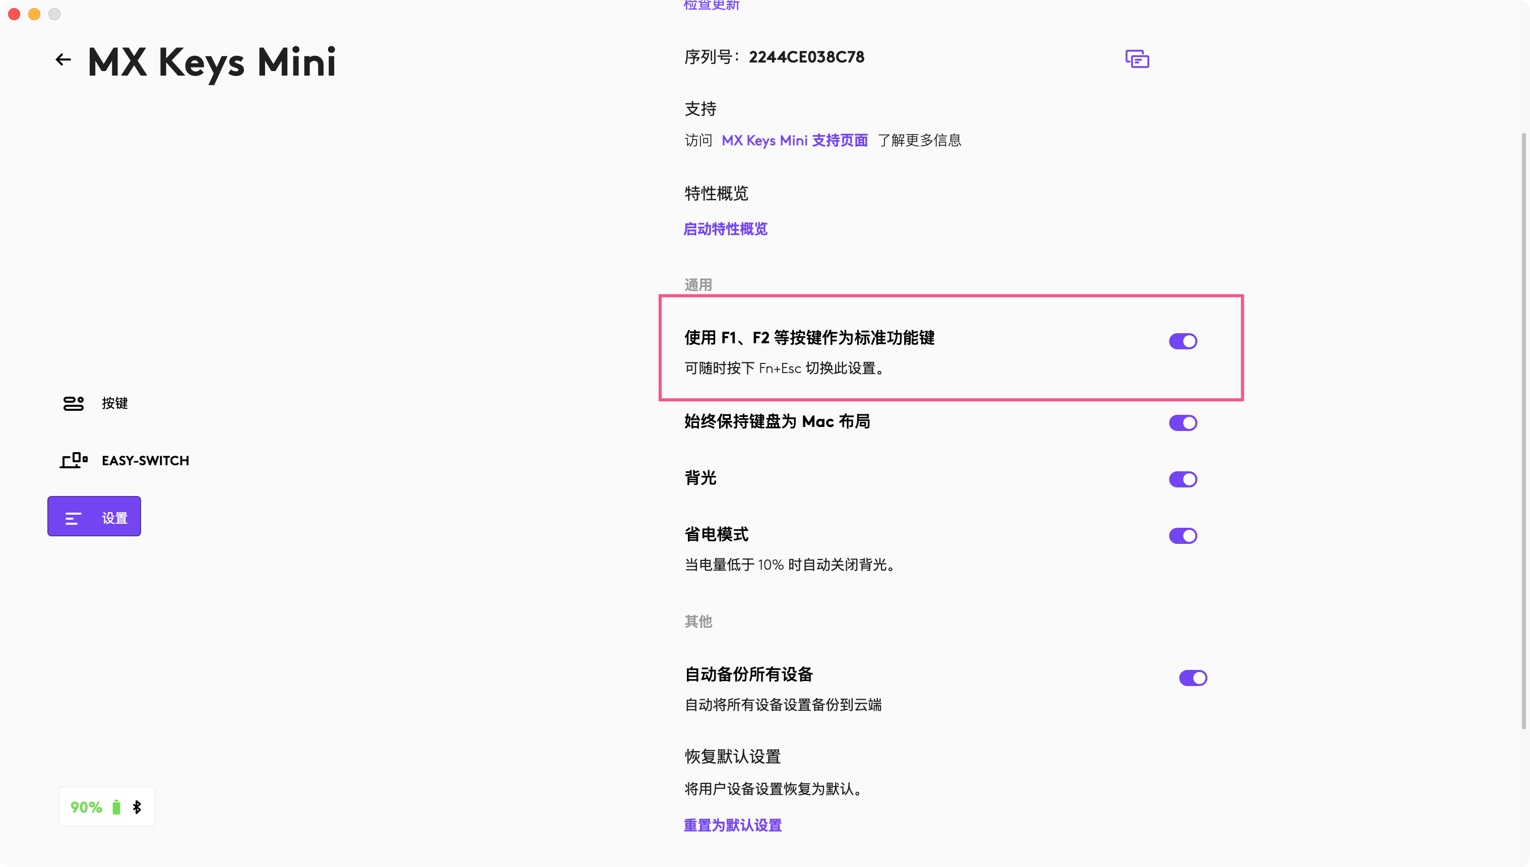Screen dimensions: 1530x867
Task: Toggle the 省电模式 power saving switch
Action: click(1182, 536)
